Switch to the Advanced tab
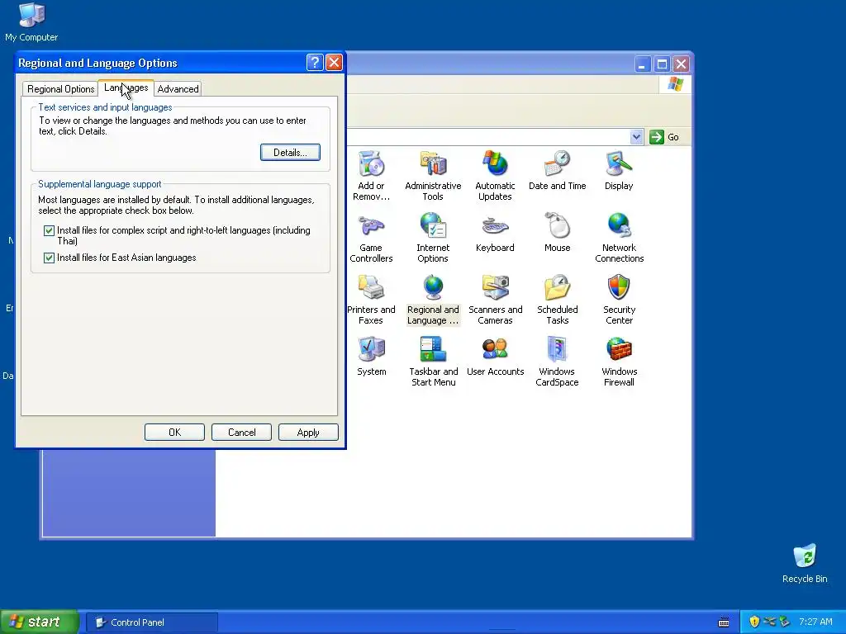Screen dimensions: 846x634 point(178,89)
